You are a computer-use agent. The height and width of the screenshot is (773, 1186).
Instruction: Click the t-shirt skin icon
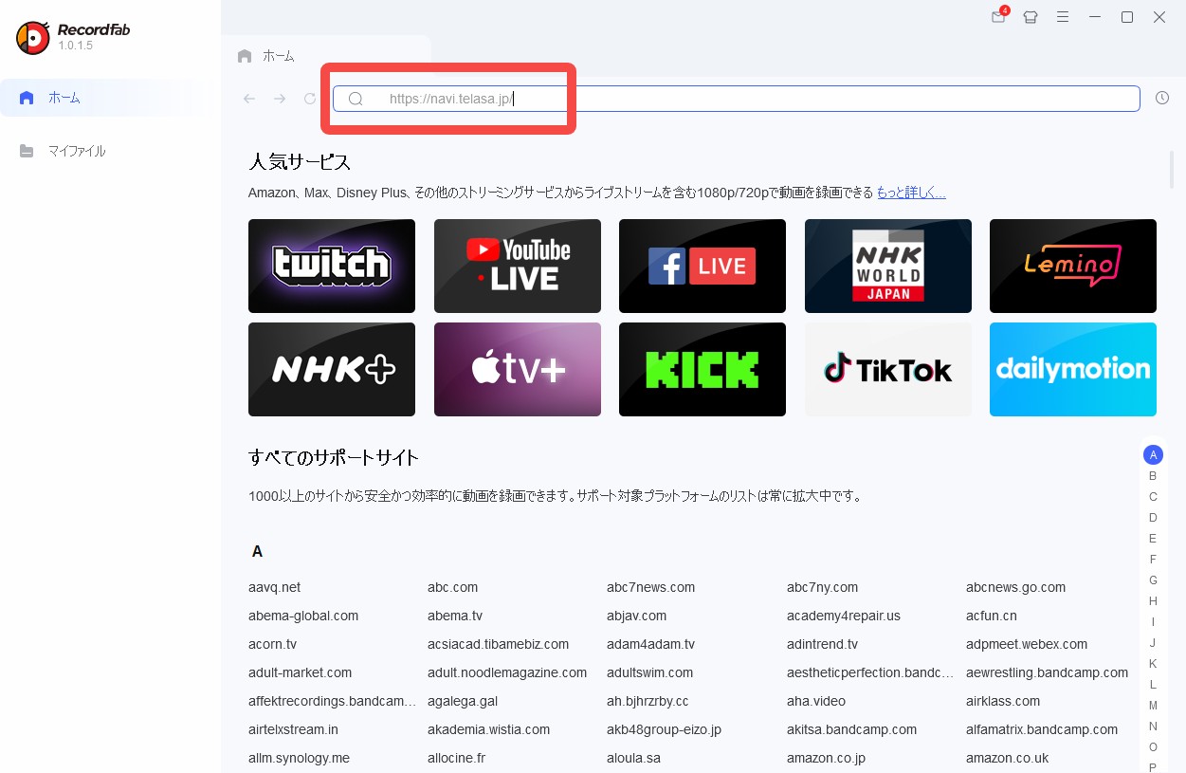[1031, 17]
